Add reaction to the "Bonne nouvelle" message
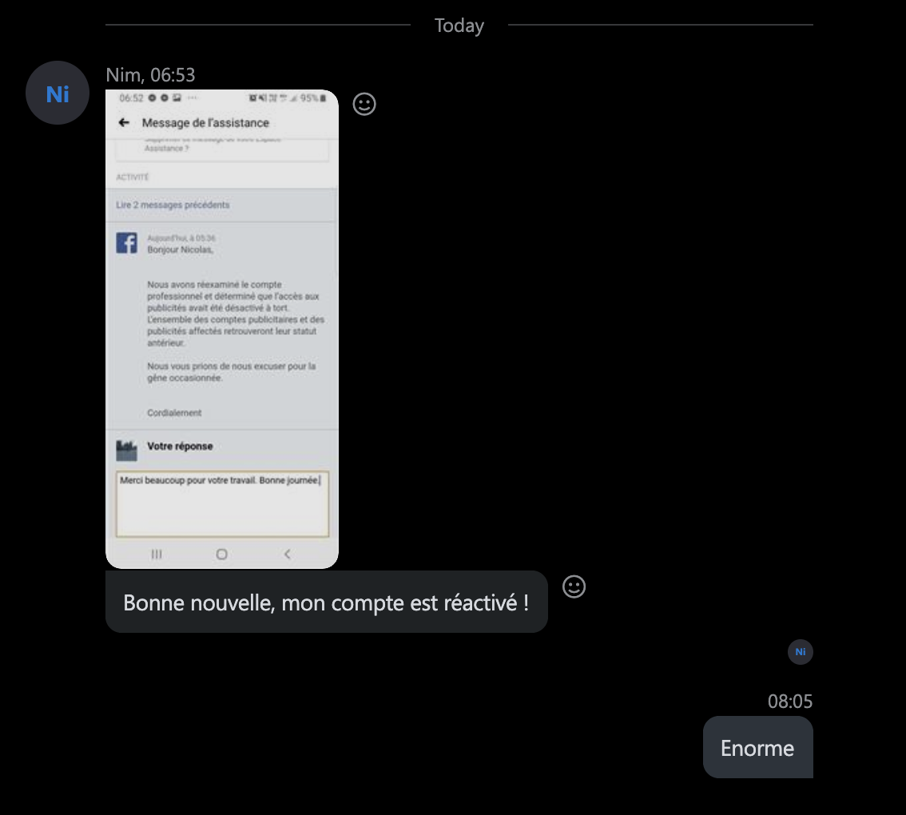906x815 pixels. click(x=574, y=586)
